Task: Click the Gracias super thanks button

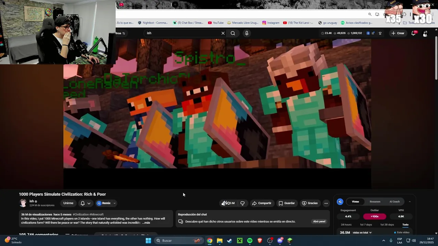Action: pyautogui.click(x=310, y=203)
